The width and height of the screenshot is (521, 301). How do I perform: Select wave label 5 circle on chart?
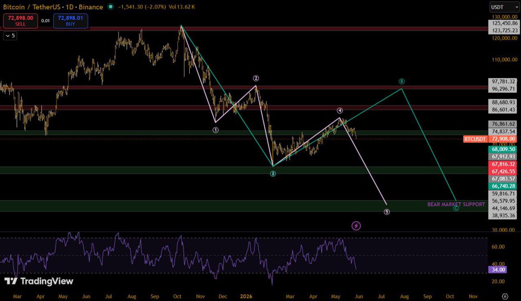pos(387,212)
